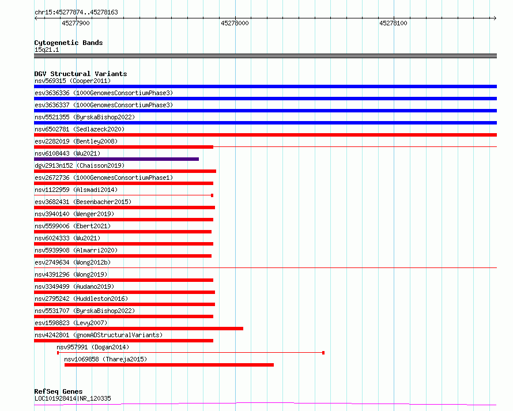Click the nsv4391296 (Wong2019) label
The width and height of the screenshot is (513, 411).
[71, 274]
